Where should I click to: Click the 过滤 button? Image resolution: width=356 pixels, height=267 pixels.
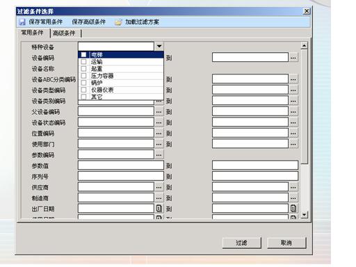tap(241, 243)
